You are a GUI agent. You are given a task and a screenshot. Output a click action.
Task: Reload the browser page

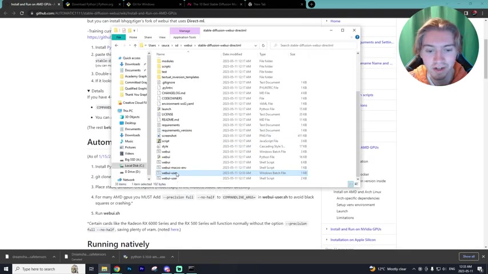pyautogui.click(x=22, y=13)
